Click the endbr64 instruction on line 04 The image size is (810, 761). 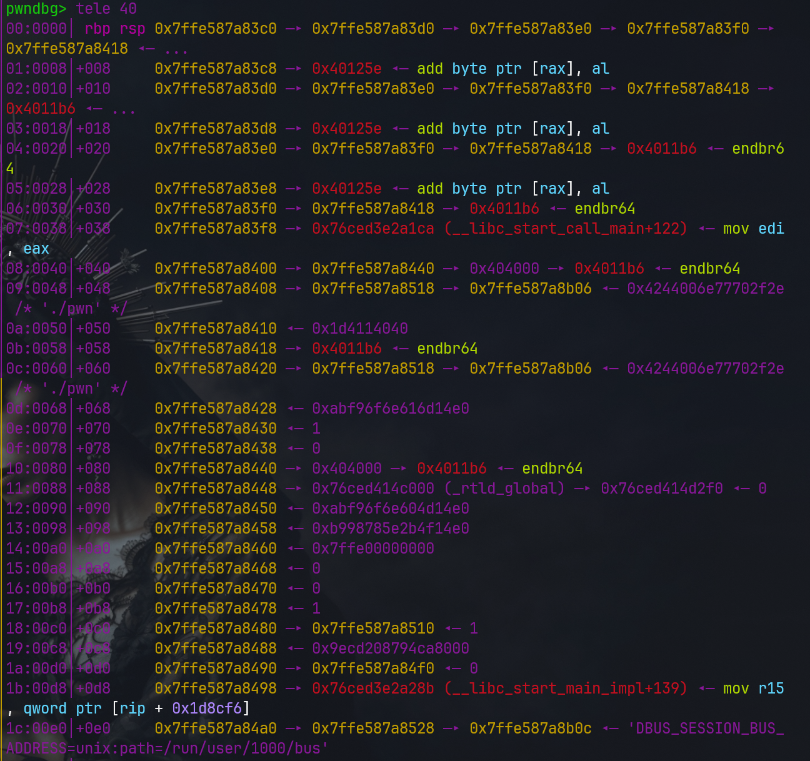point(757,149)
